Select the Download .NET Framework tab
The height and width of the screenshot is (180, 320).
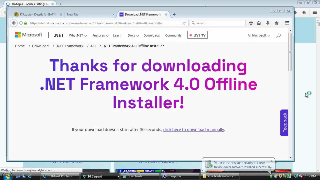[142, 14]
